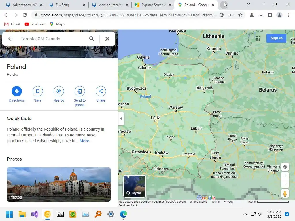This screenshot has width=295, height=221.
Task: Click the browser Forward arrow
Action: click(x=16, y=15)
